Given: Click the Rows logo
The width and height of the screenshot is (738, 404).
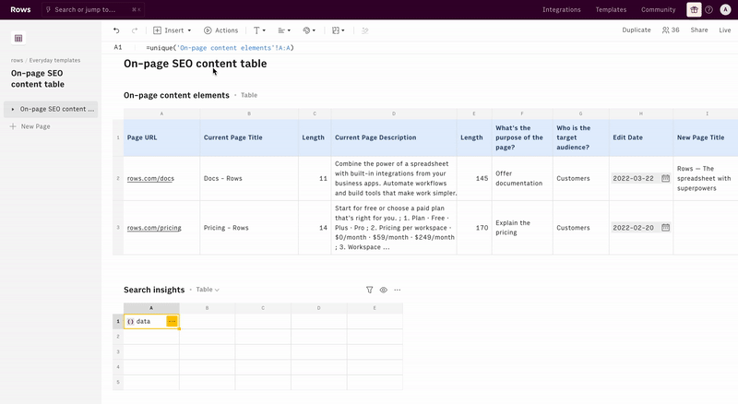Looking at the screenshot, I should (20, 9).
